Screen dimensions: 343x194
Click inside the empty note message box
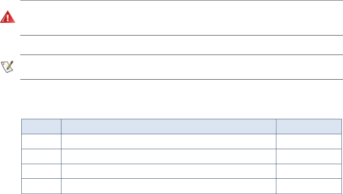(x=180, y=67)
